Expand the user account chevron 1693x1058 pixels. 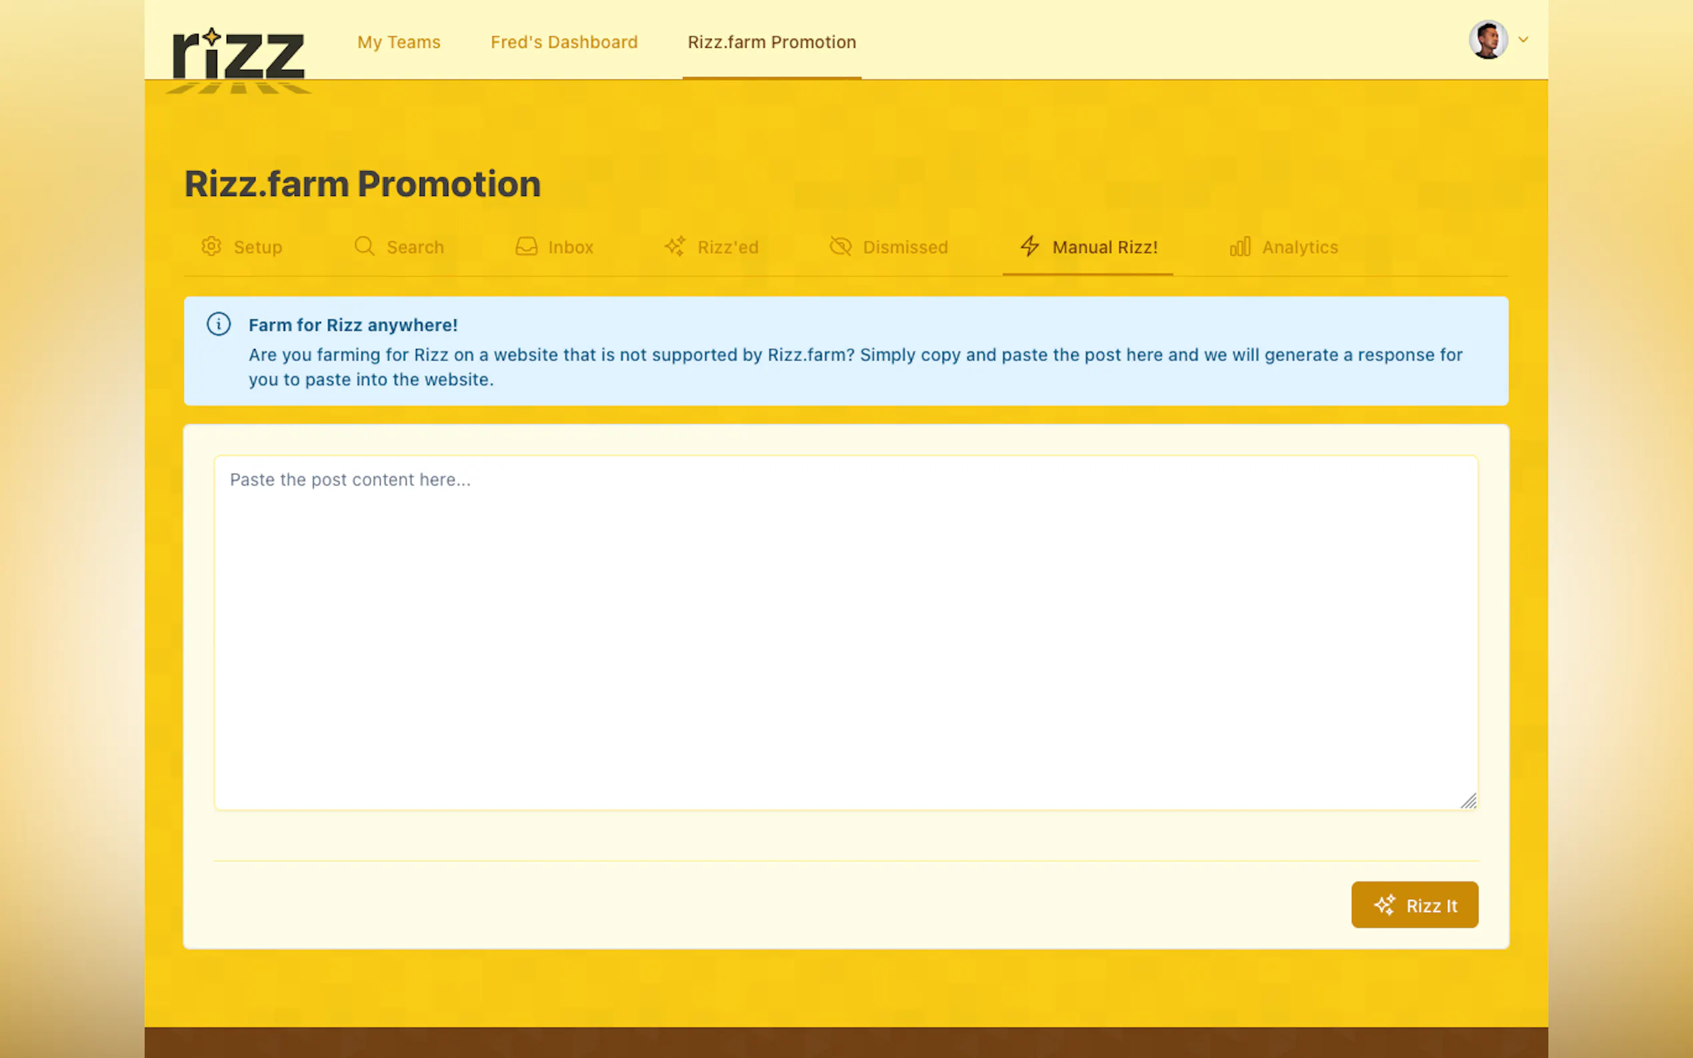1523,40
